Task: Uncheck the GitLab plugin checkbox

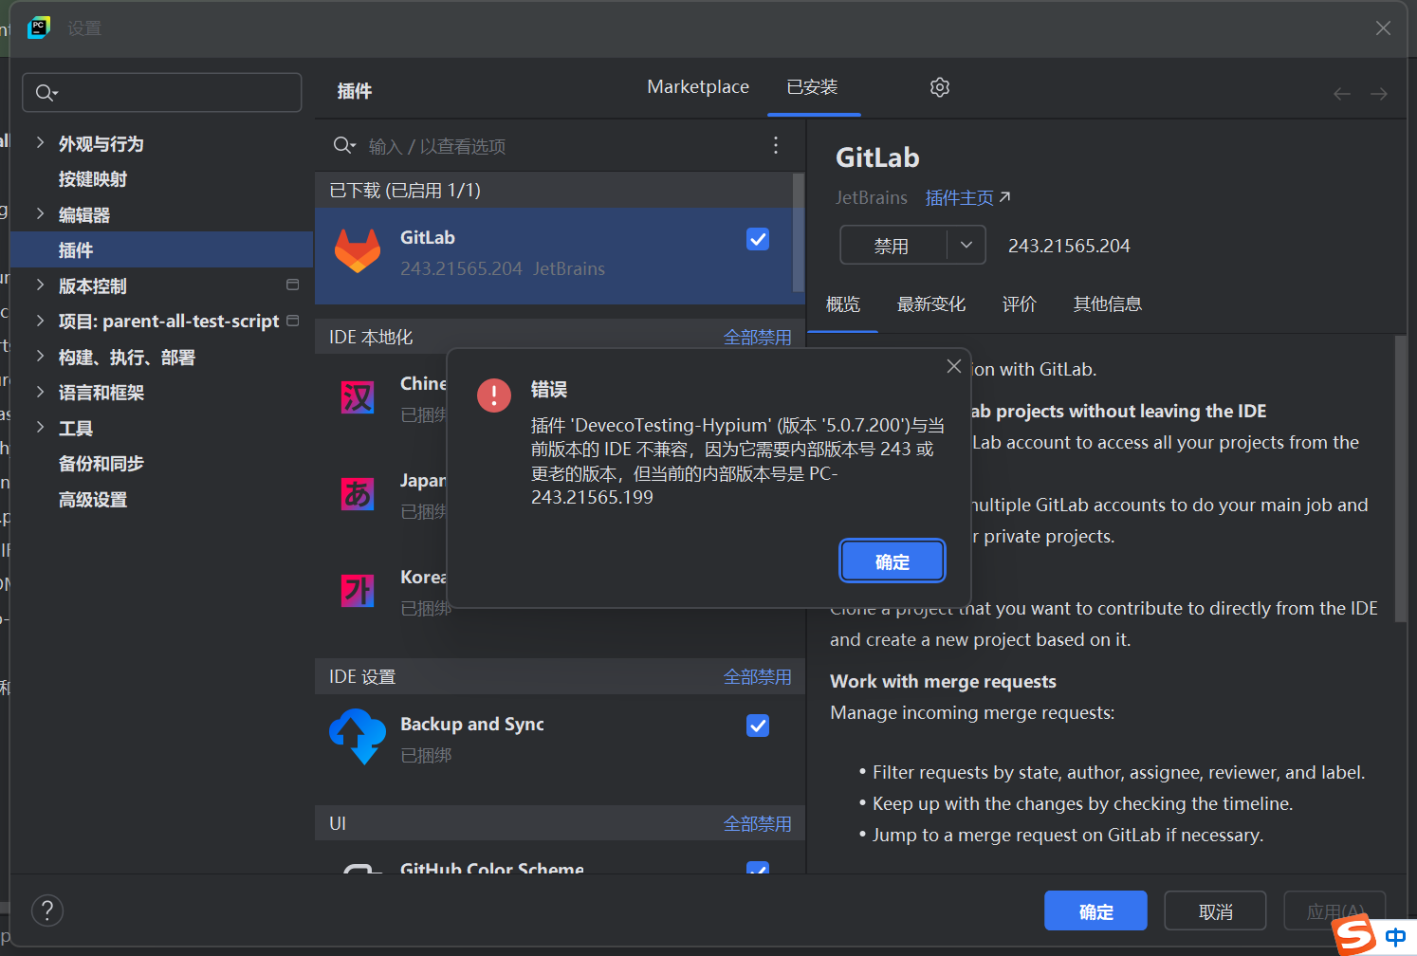Action: (x=758, y=239)
